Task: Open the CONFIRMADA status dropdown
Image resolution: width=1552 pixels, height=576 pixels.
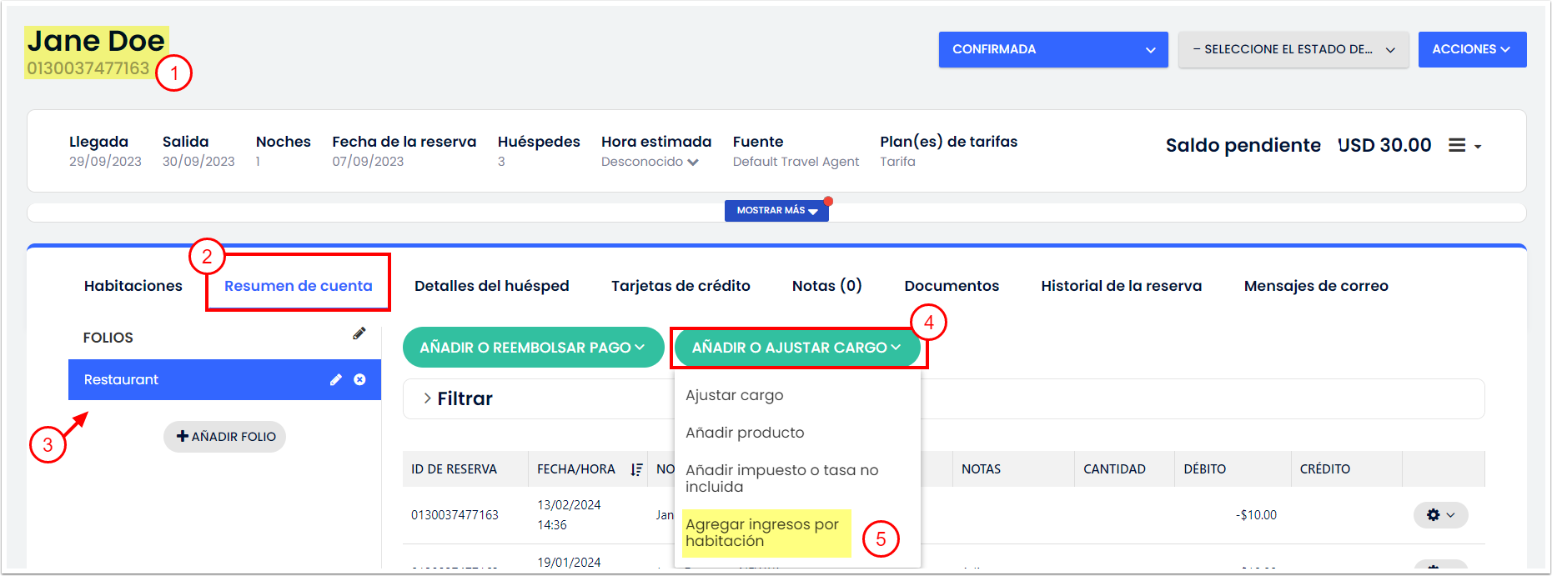Action: click(x=1052, y=50)
